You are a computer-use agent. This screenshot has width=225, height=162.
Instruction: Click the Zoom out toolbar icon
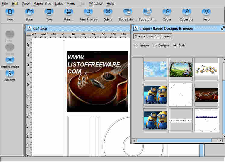(x=186, y=12)
